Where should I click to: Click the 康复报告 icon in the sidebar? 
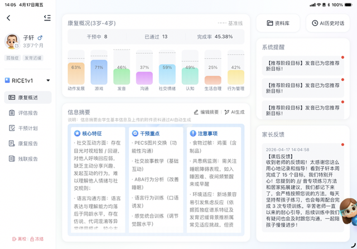coord(13,143)
